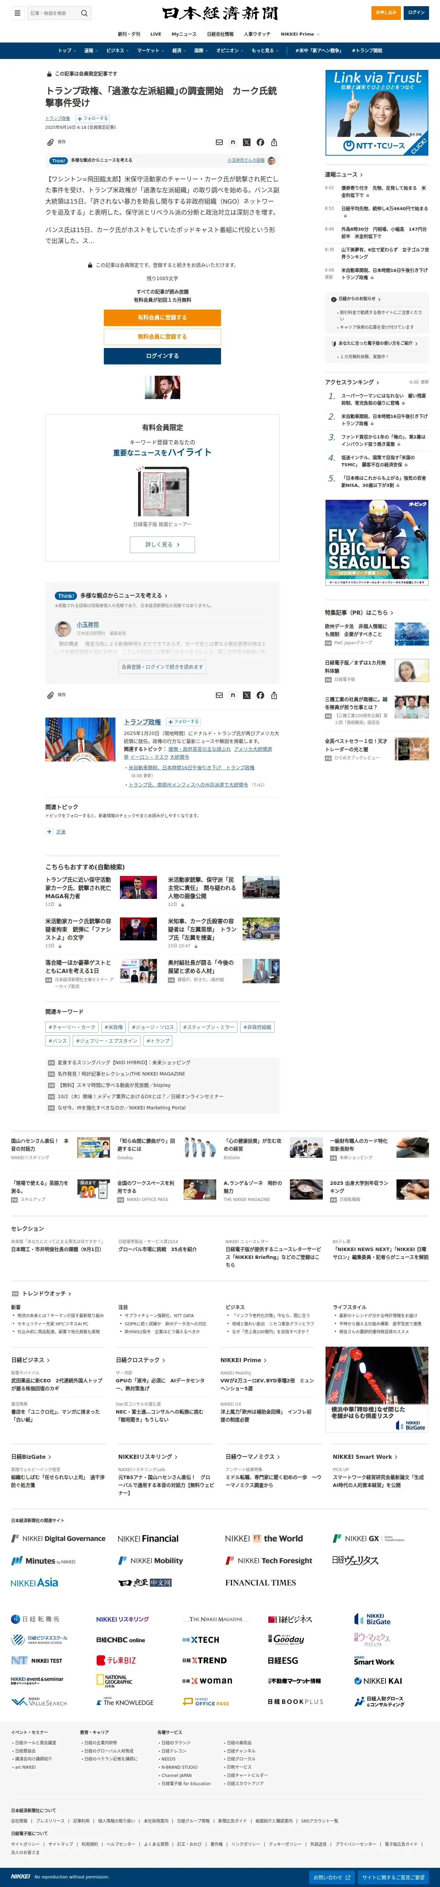Open the Financial Times logo link
The height and width of the screenshot is (1887, 440).
pos(261,1582)
